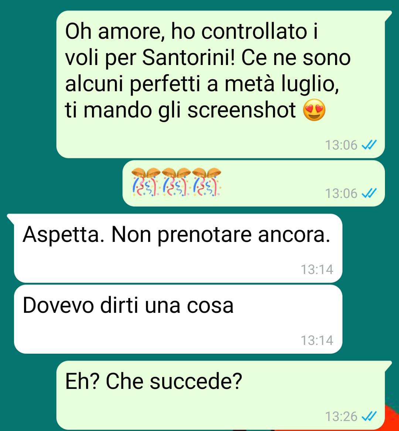Click the 13:06 timestamp on emoji message
This screenshot has height=431, width=399.
[x=341, y=194]
